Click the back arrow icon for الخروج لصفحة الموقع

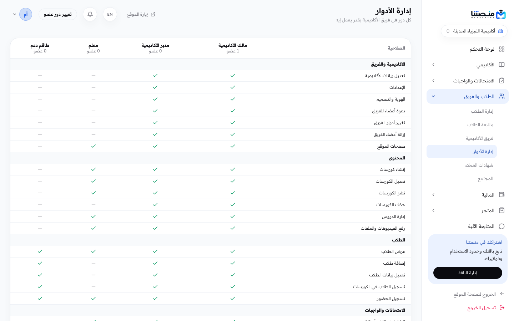pos(502,294)
